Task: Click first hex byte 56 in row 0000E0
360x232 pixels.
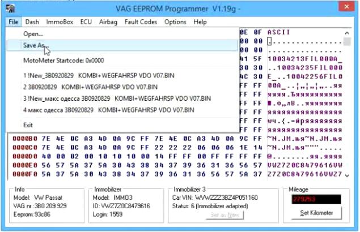Action: pos(46,165)
